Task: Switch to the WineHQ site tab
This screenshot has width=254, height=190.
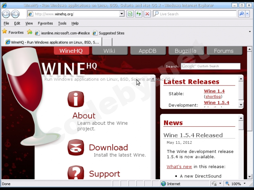Action: coord(71,51)
